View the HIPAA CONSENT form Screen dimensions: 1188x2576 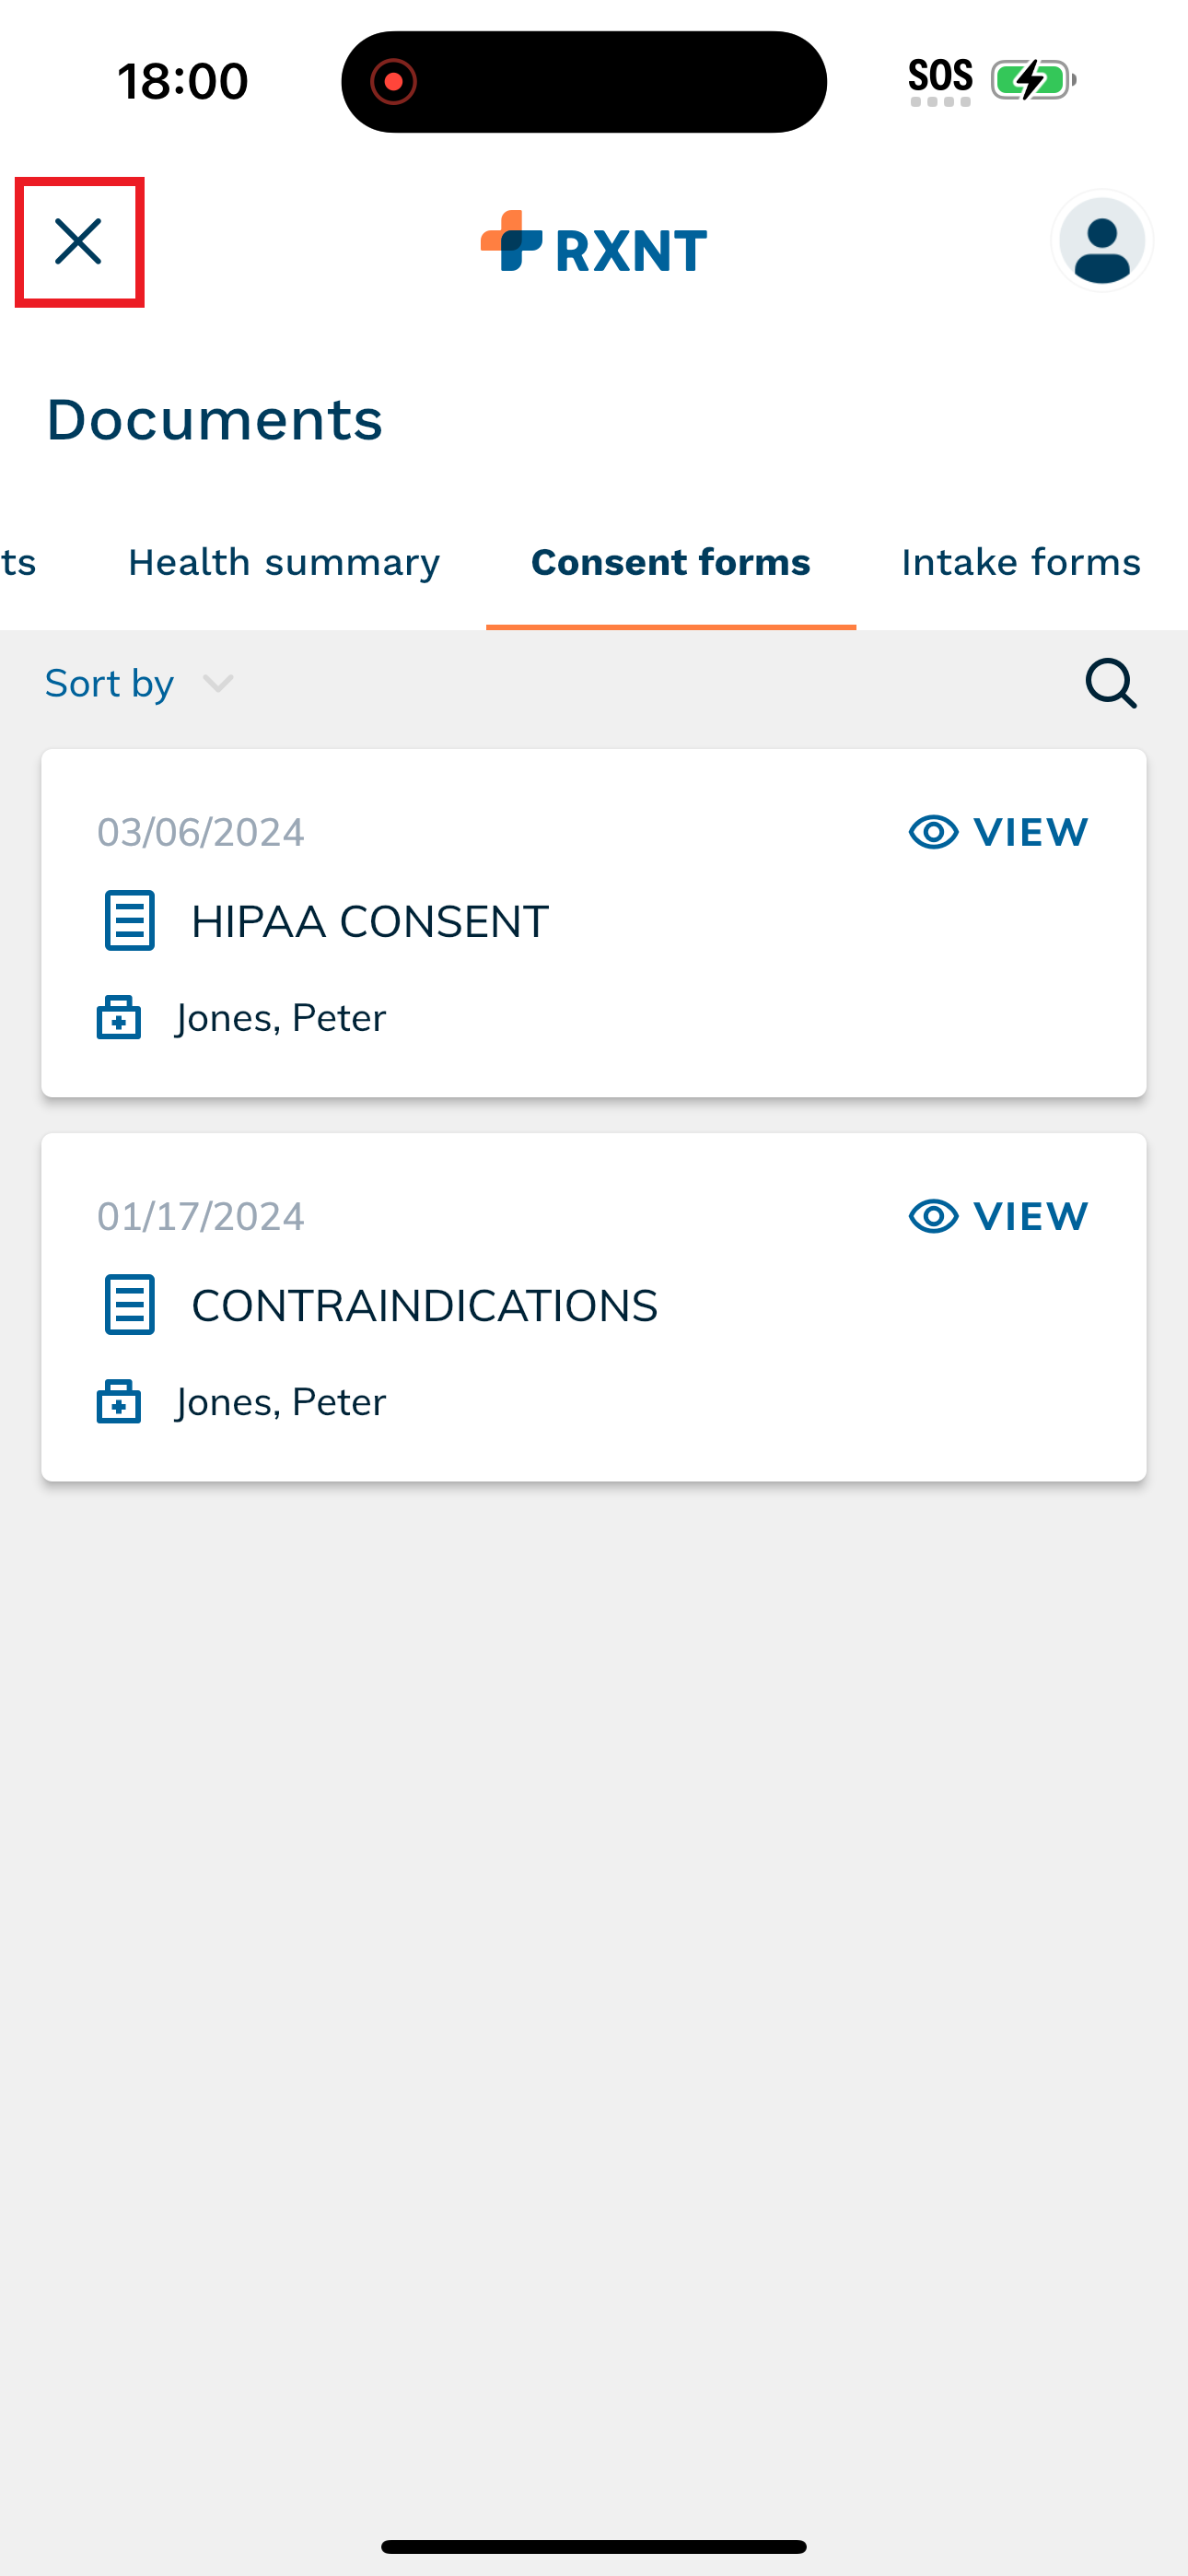click(998, 832)
